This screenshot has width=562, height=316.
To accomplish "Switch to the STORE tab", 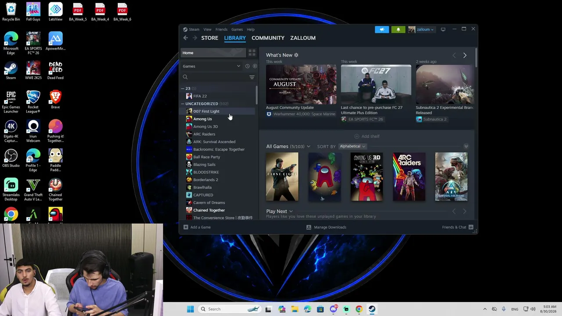I will point(209,38).
